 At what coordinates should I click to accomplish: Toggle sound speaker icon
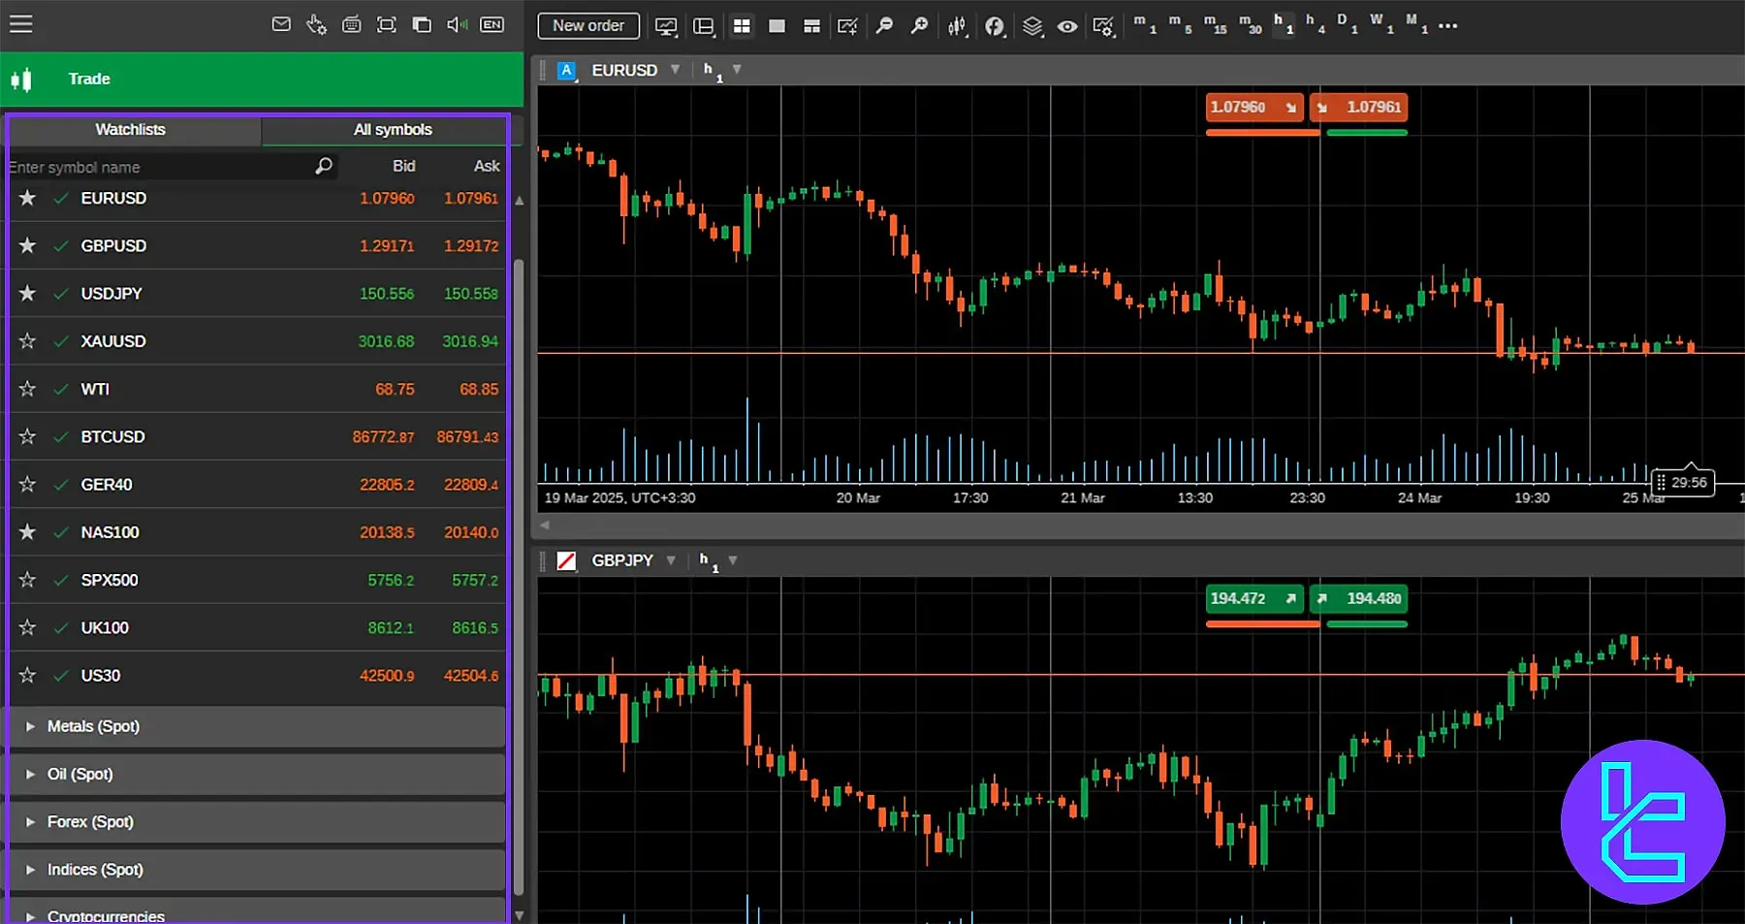pyautogui.click(x=457, y=25)
